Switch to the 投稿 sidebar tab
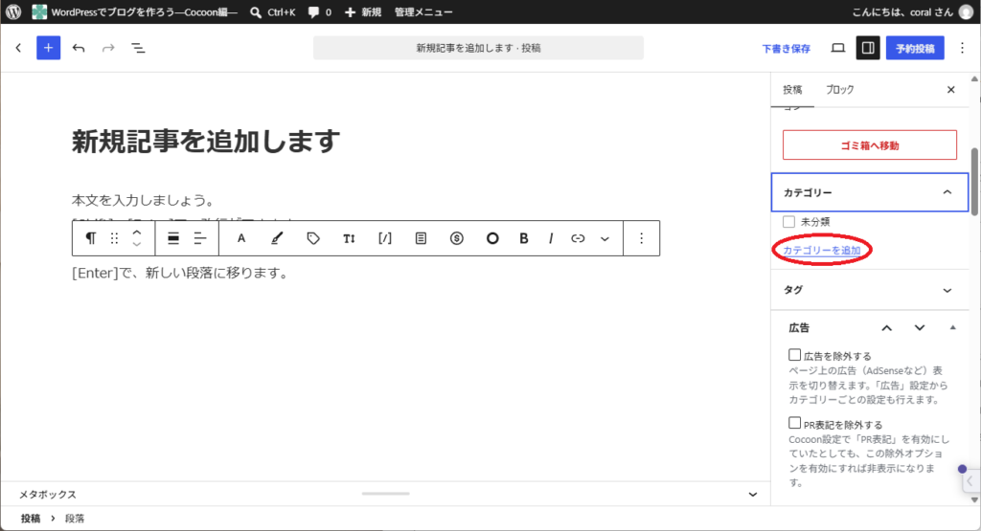 click(x=792, y=89)
